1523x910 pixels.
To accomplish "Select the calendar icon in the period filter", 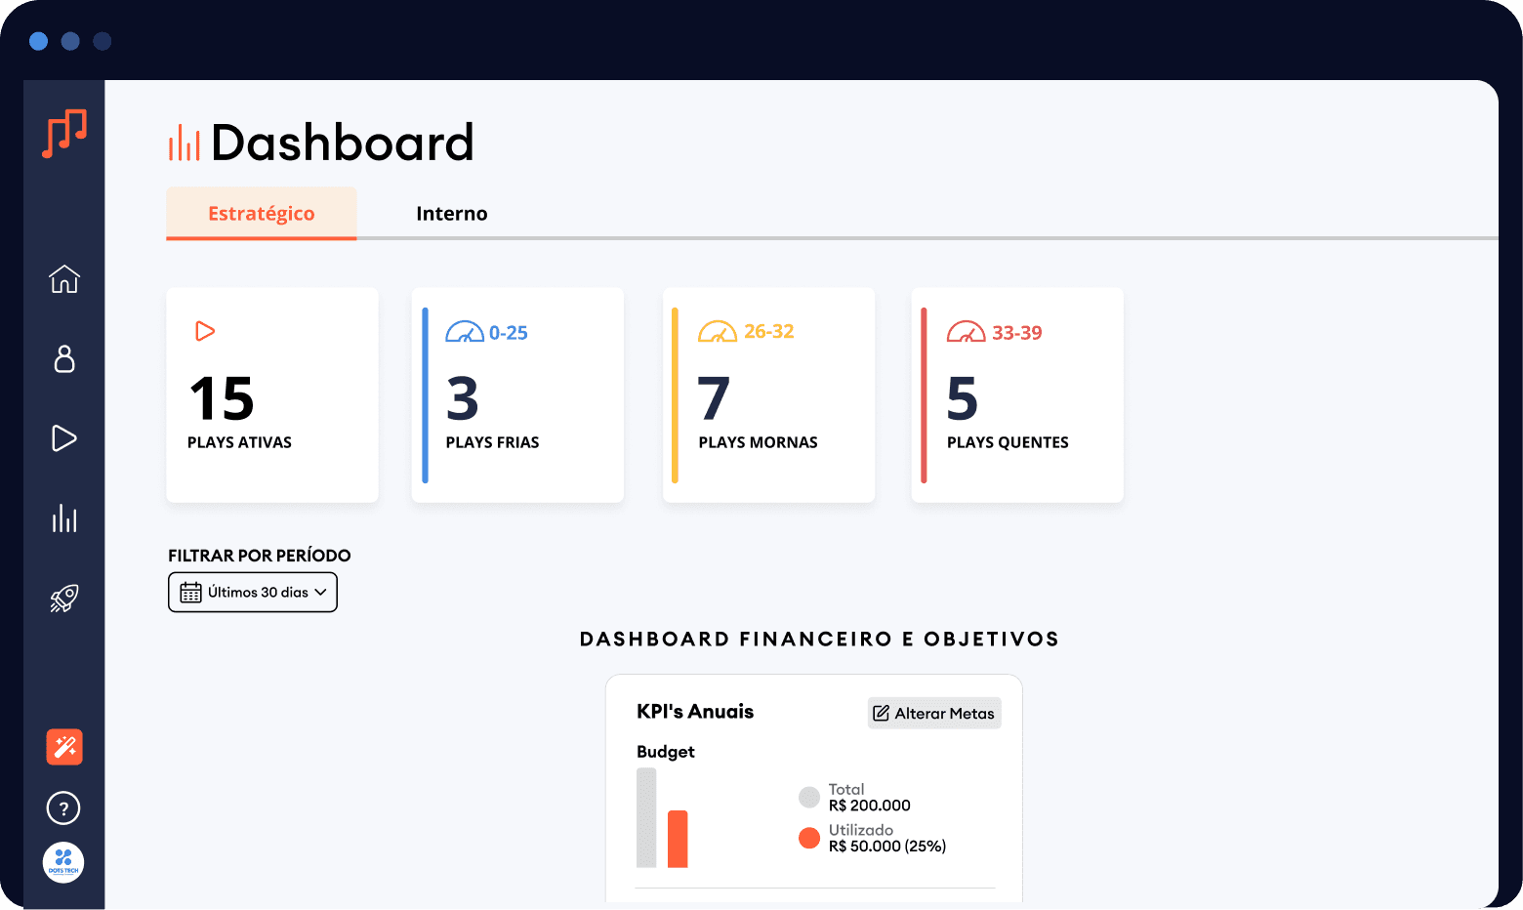I will pos(189,592).
